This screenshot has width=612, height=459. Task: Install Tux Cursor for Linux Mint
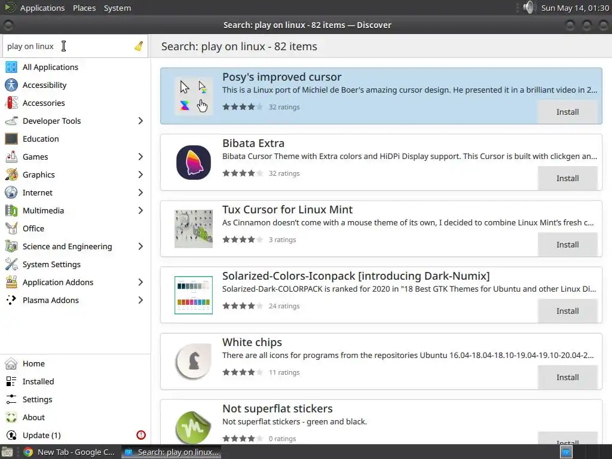click(x=568, y=244)
